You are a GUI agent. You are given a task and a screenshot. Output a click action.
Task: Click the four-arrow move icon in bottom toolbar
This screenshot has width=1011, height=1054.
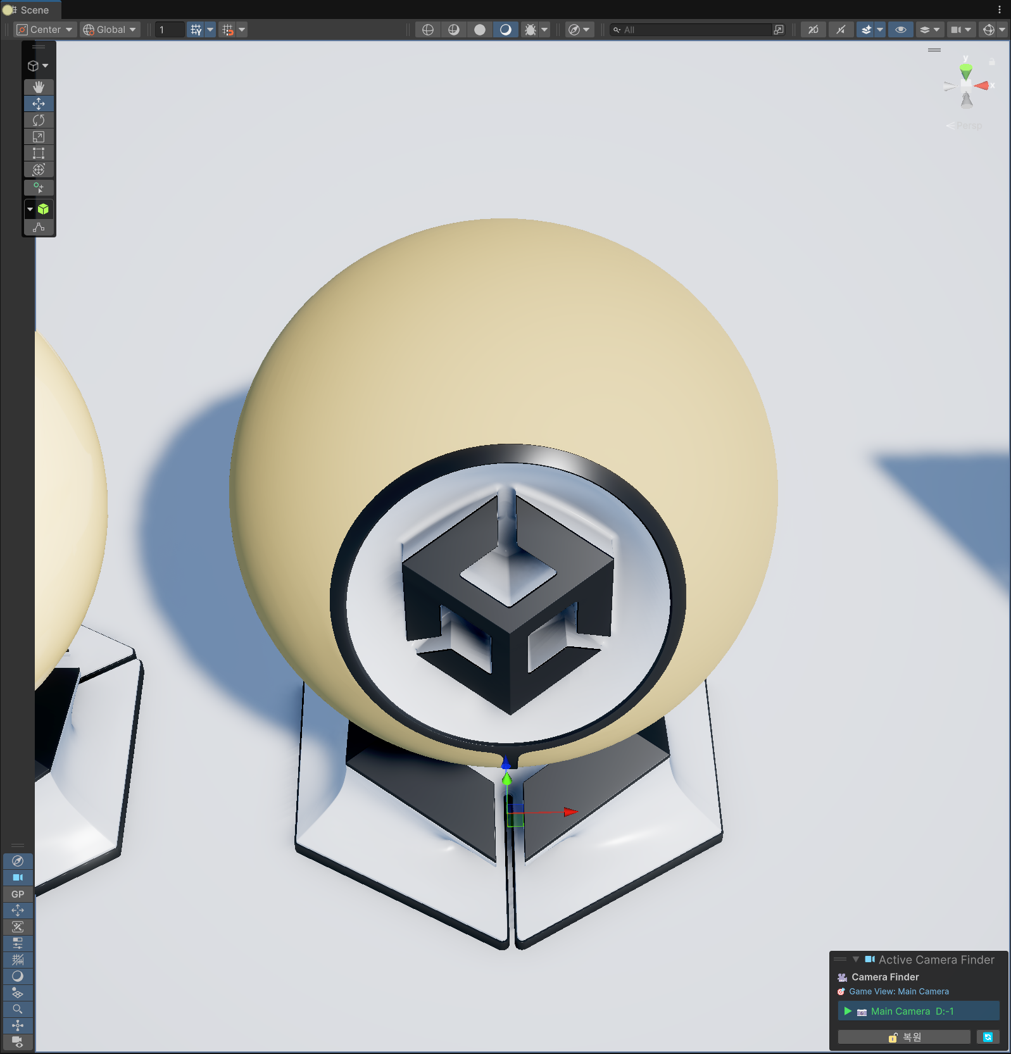18,910
